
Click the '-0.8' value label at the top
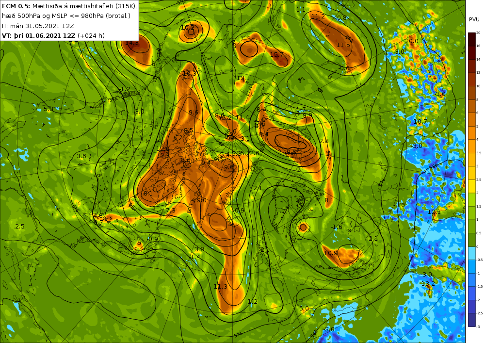tap(341, 18)
